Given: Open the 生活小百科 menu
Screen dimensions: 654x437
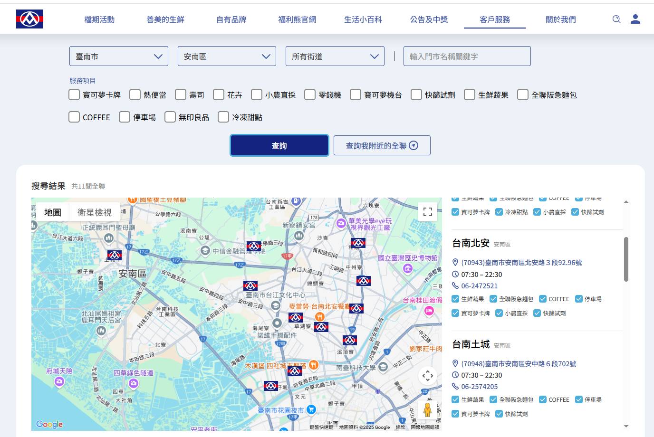Looking at the screenshot, I should pos(363,19).
